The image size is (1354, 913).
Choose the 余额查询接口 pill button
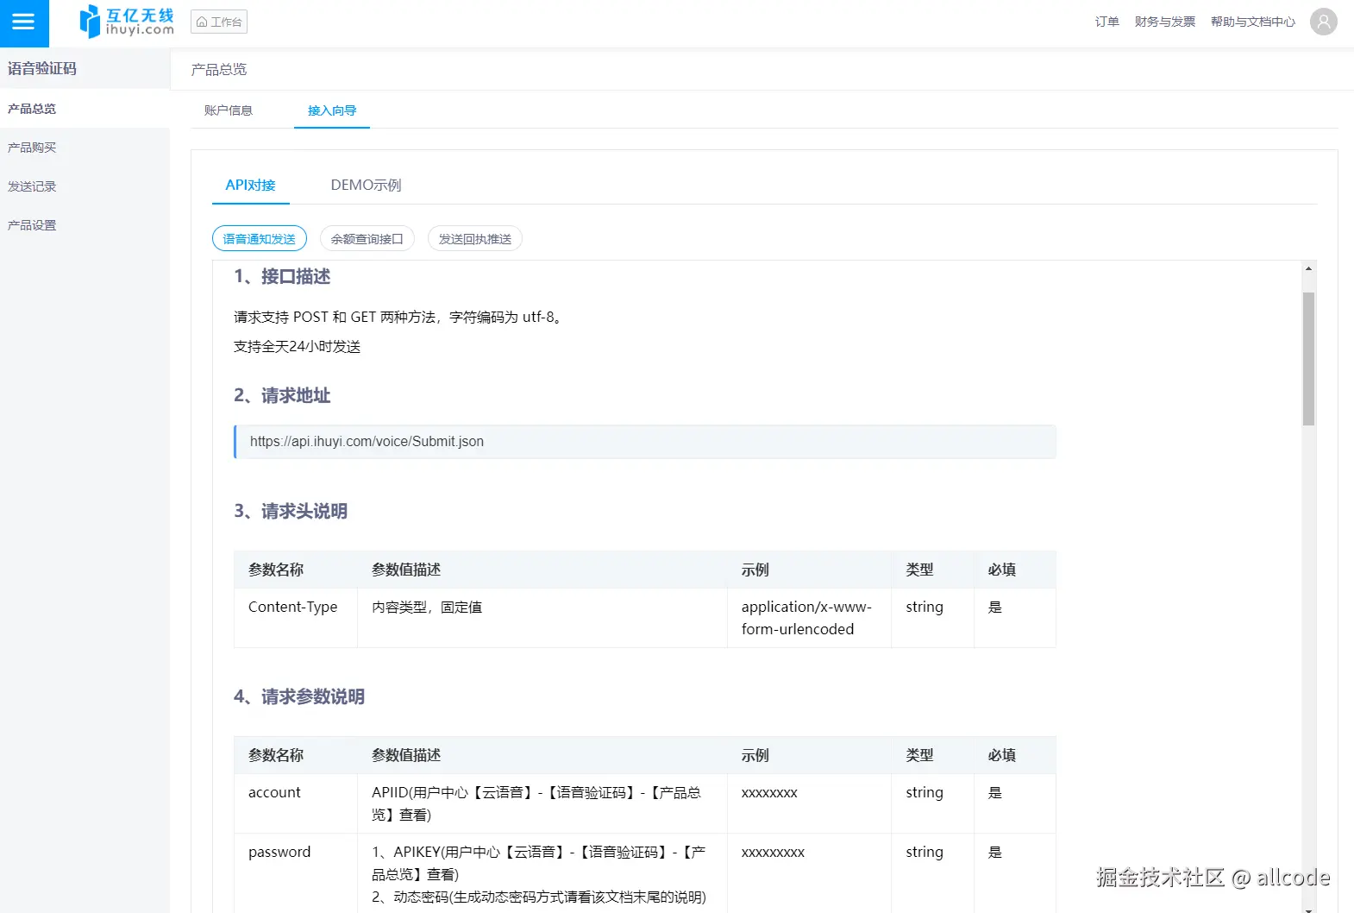[x=367, y=239]
